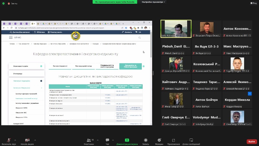Open Настройки просмотра dropdown
259x146 pixels.
click(153, 2)
